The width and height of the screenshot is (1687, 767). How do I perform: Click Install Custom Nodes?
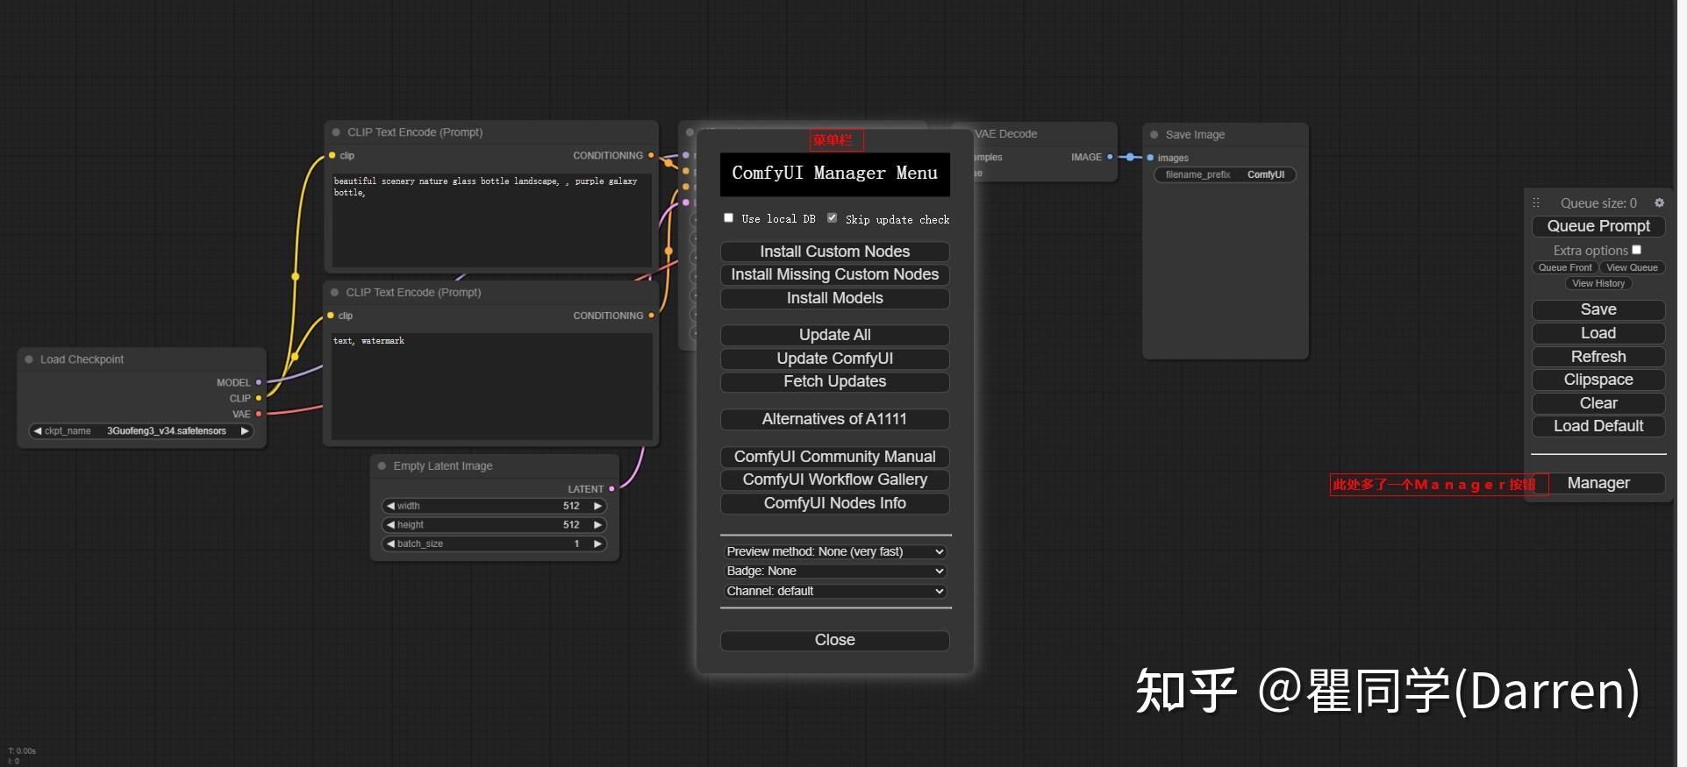coord(835,252)
